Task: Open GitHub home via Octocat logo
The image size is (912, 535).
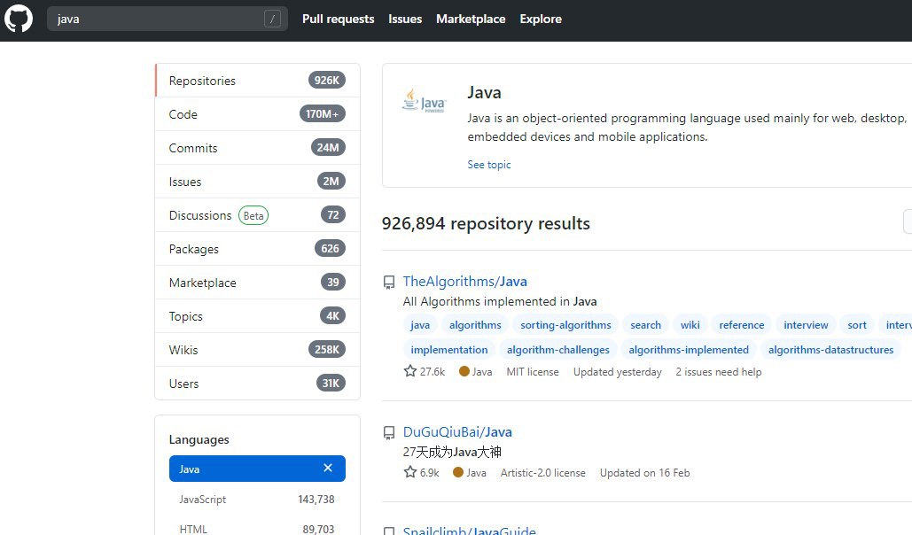Action: (19, 19)
